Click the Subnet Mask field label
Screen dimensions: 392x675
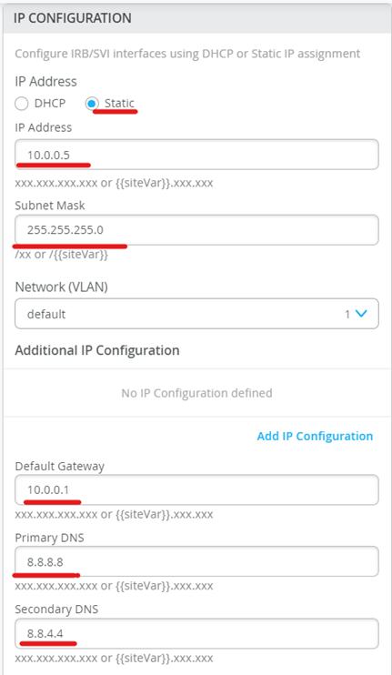coord(50,206)
